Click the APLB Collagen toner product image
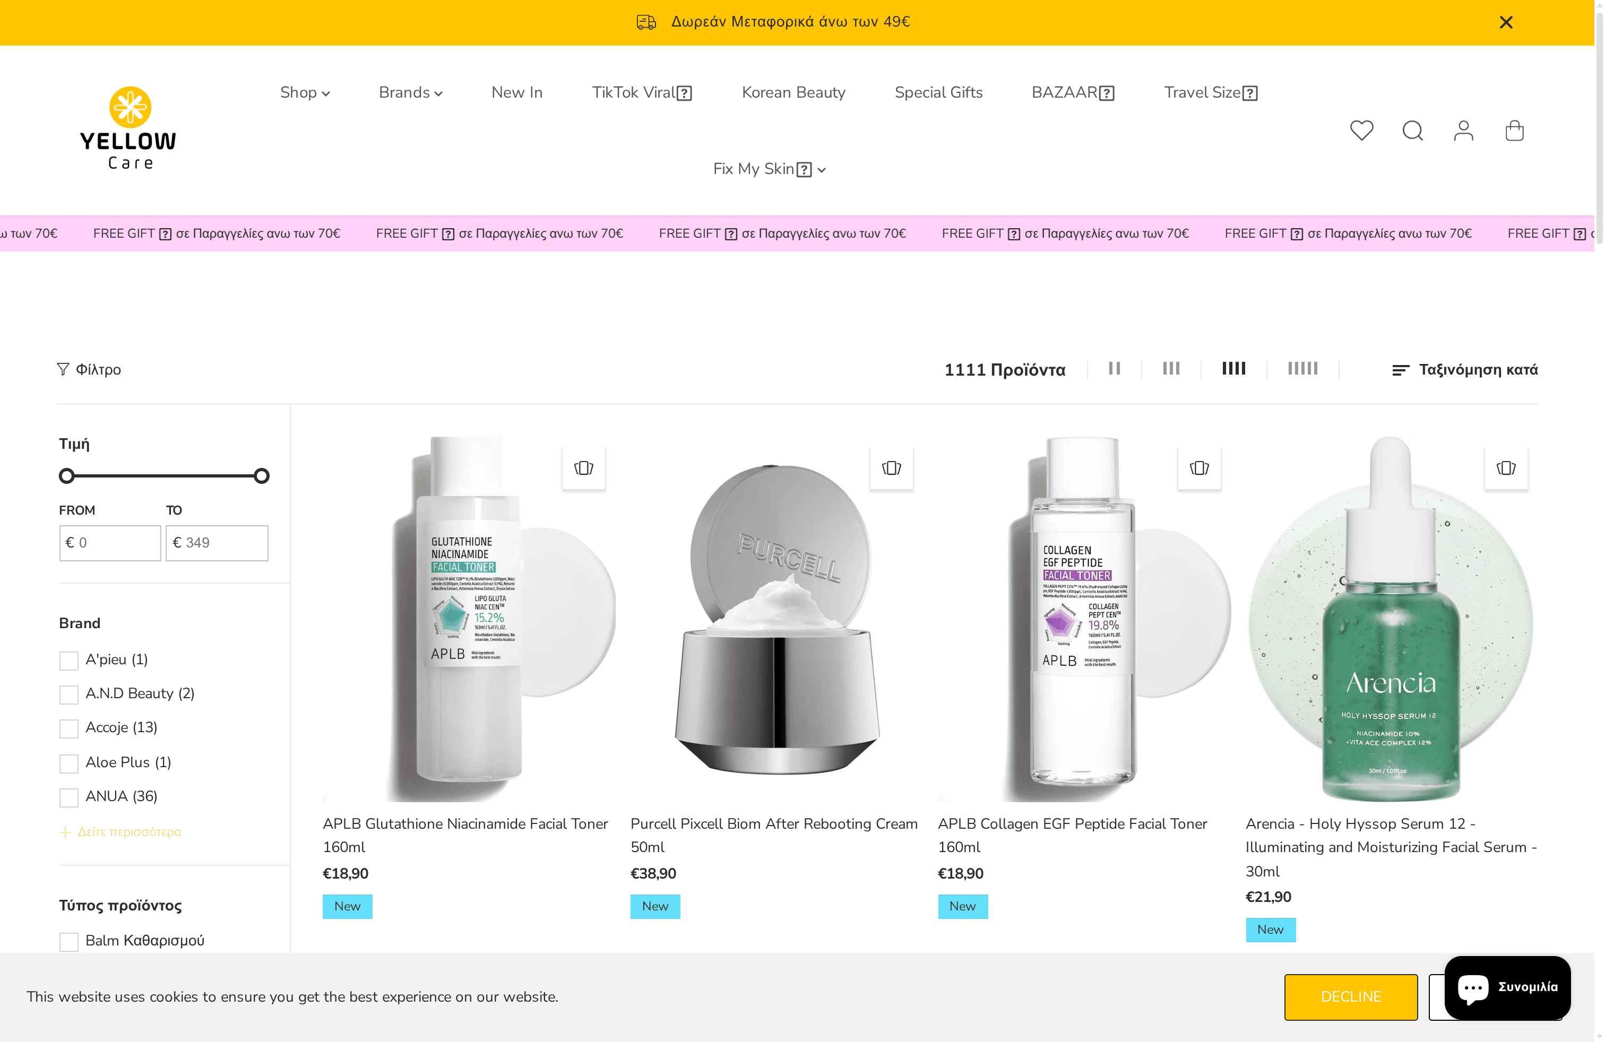The image size is (1605, 1042). (x=1084, y=619)
